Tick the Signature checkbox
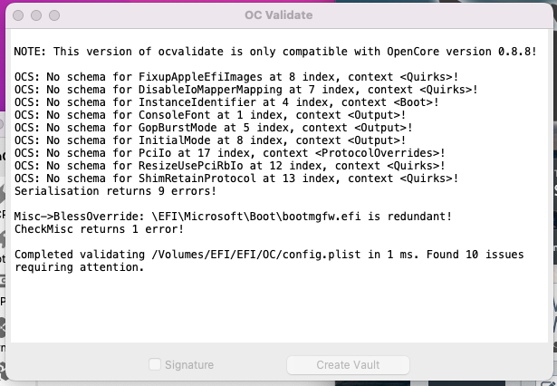The image size is (557, 386). click(x=155, y=365)
